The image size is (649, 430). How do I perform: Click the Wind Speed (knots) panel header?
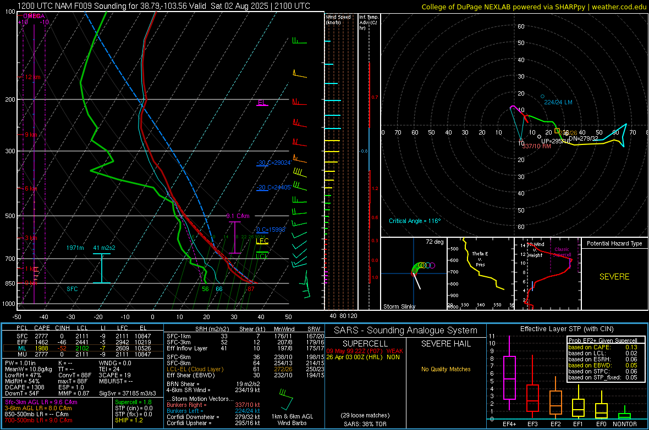tap(338, 19)
